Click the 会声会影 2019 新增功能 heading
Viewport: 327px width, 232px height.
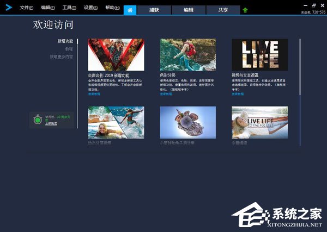(x=108, y=76)
